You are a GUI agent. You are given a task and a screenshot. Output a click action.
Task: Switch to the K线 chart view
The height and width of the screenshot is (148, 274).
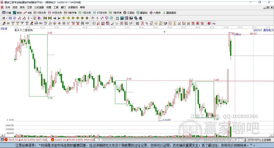28,13
